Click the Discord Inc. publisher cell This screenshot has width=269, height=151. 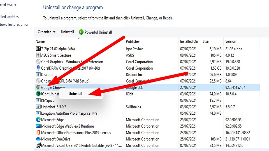134,75
